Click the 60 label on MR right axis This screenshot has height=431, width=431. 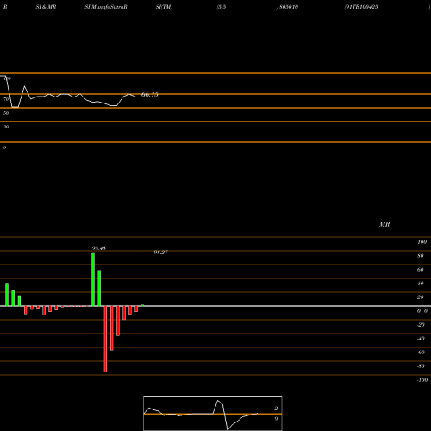421,270
